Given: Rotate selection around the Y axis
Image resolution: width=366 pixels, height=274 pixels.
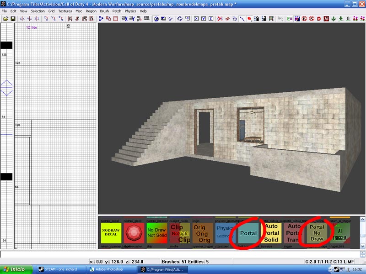Looking at the screenshot, I should click(53, 19).
